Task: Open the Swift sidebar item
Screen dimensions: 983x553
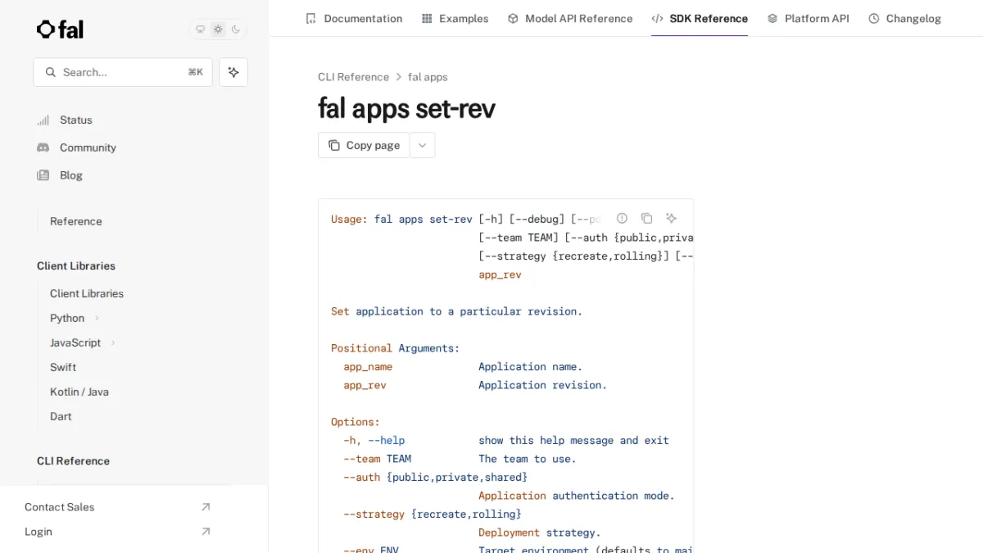Action: (x=63, y=367)
